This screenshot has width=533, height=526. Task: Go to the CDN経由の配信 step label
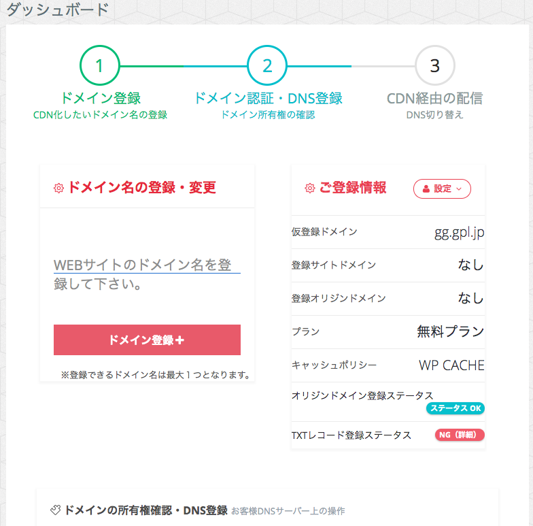tap(435, 99)
